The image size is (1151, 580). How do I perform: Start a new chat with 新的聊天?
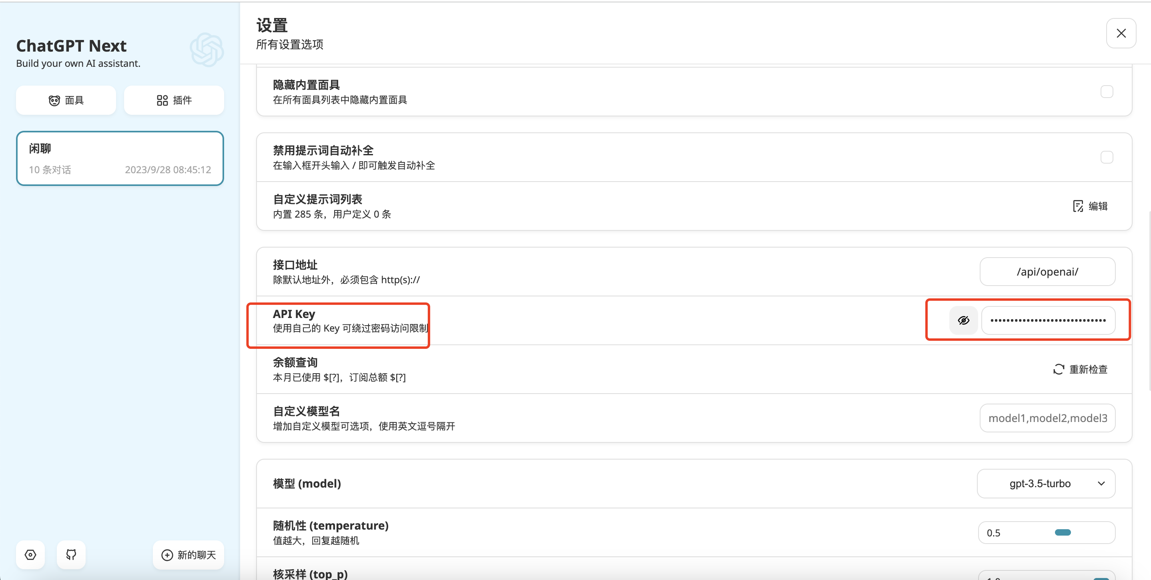pos(188,554)
